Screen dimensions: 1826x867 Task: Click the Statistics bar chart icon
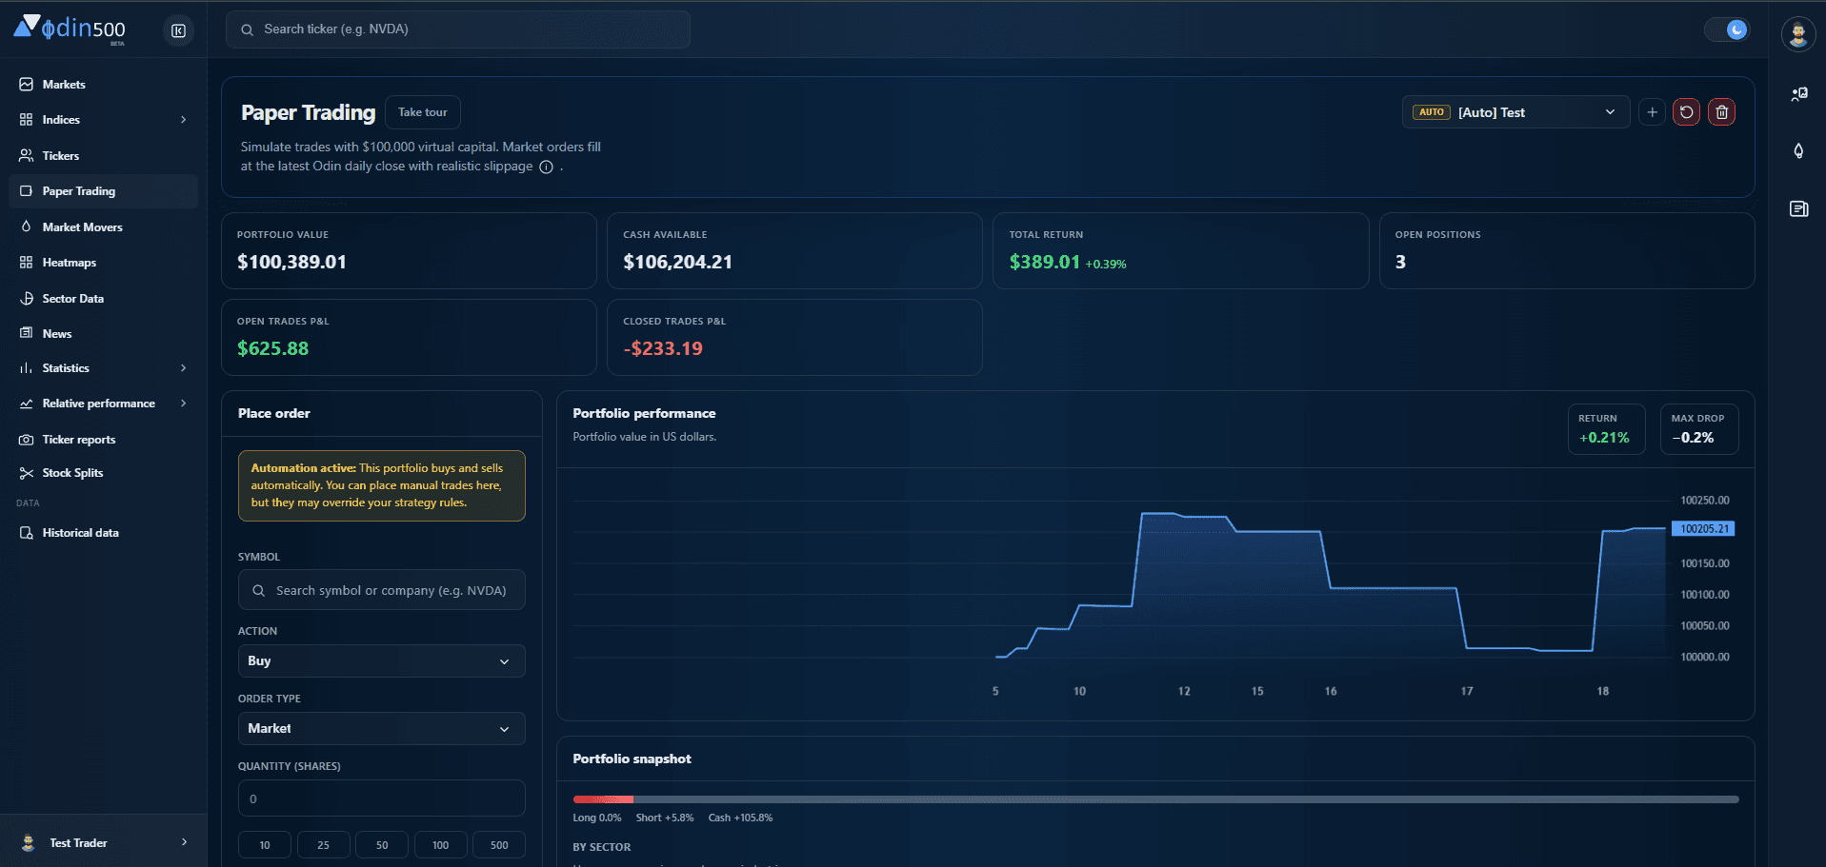[27, 368]
